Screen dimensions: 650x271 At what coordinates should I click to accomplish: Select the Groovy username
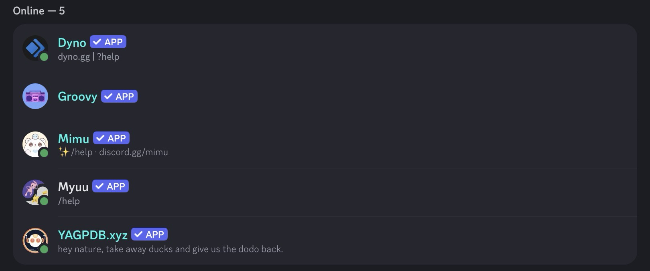[x=77, y=97]
